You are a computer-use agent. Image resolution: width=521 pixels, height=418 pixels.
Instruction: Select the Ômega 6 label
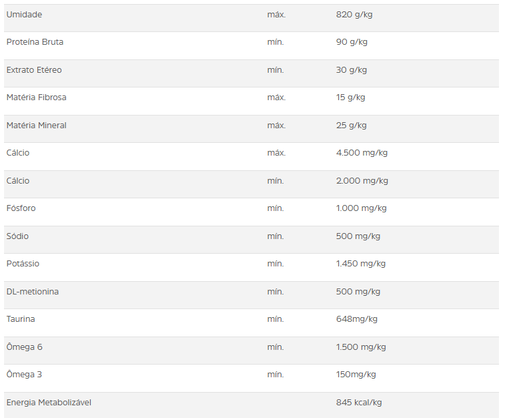click(24, 347)
